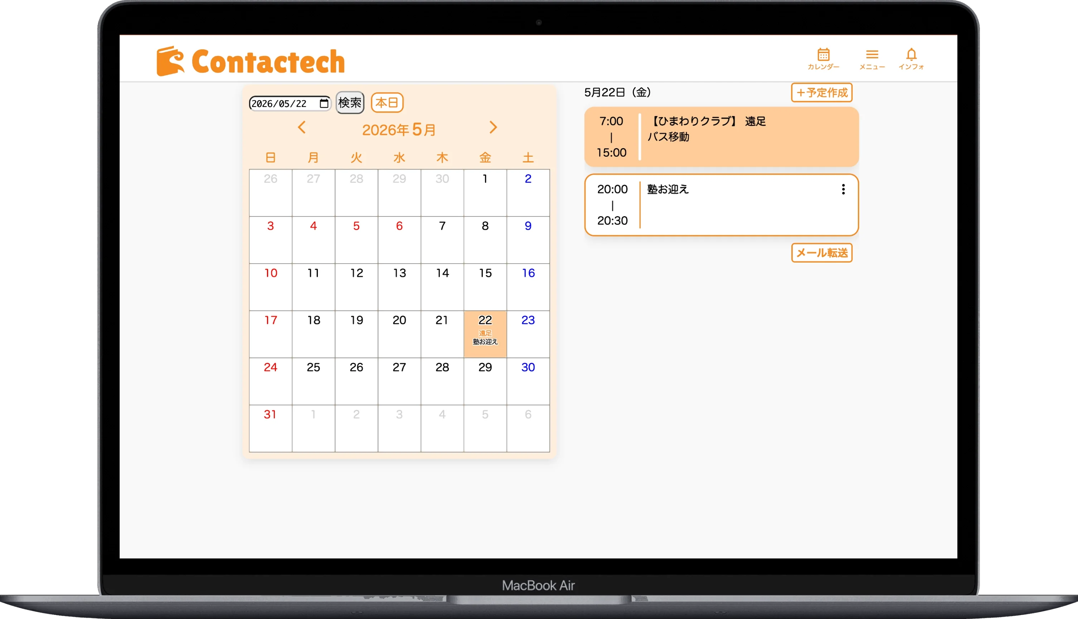Click the date input field 2026/05/22

290,103
